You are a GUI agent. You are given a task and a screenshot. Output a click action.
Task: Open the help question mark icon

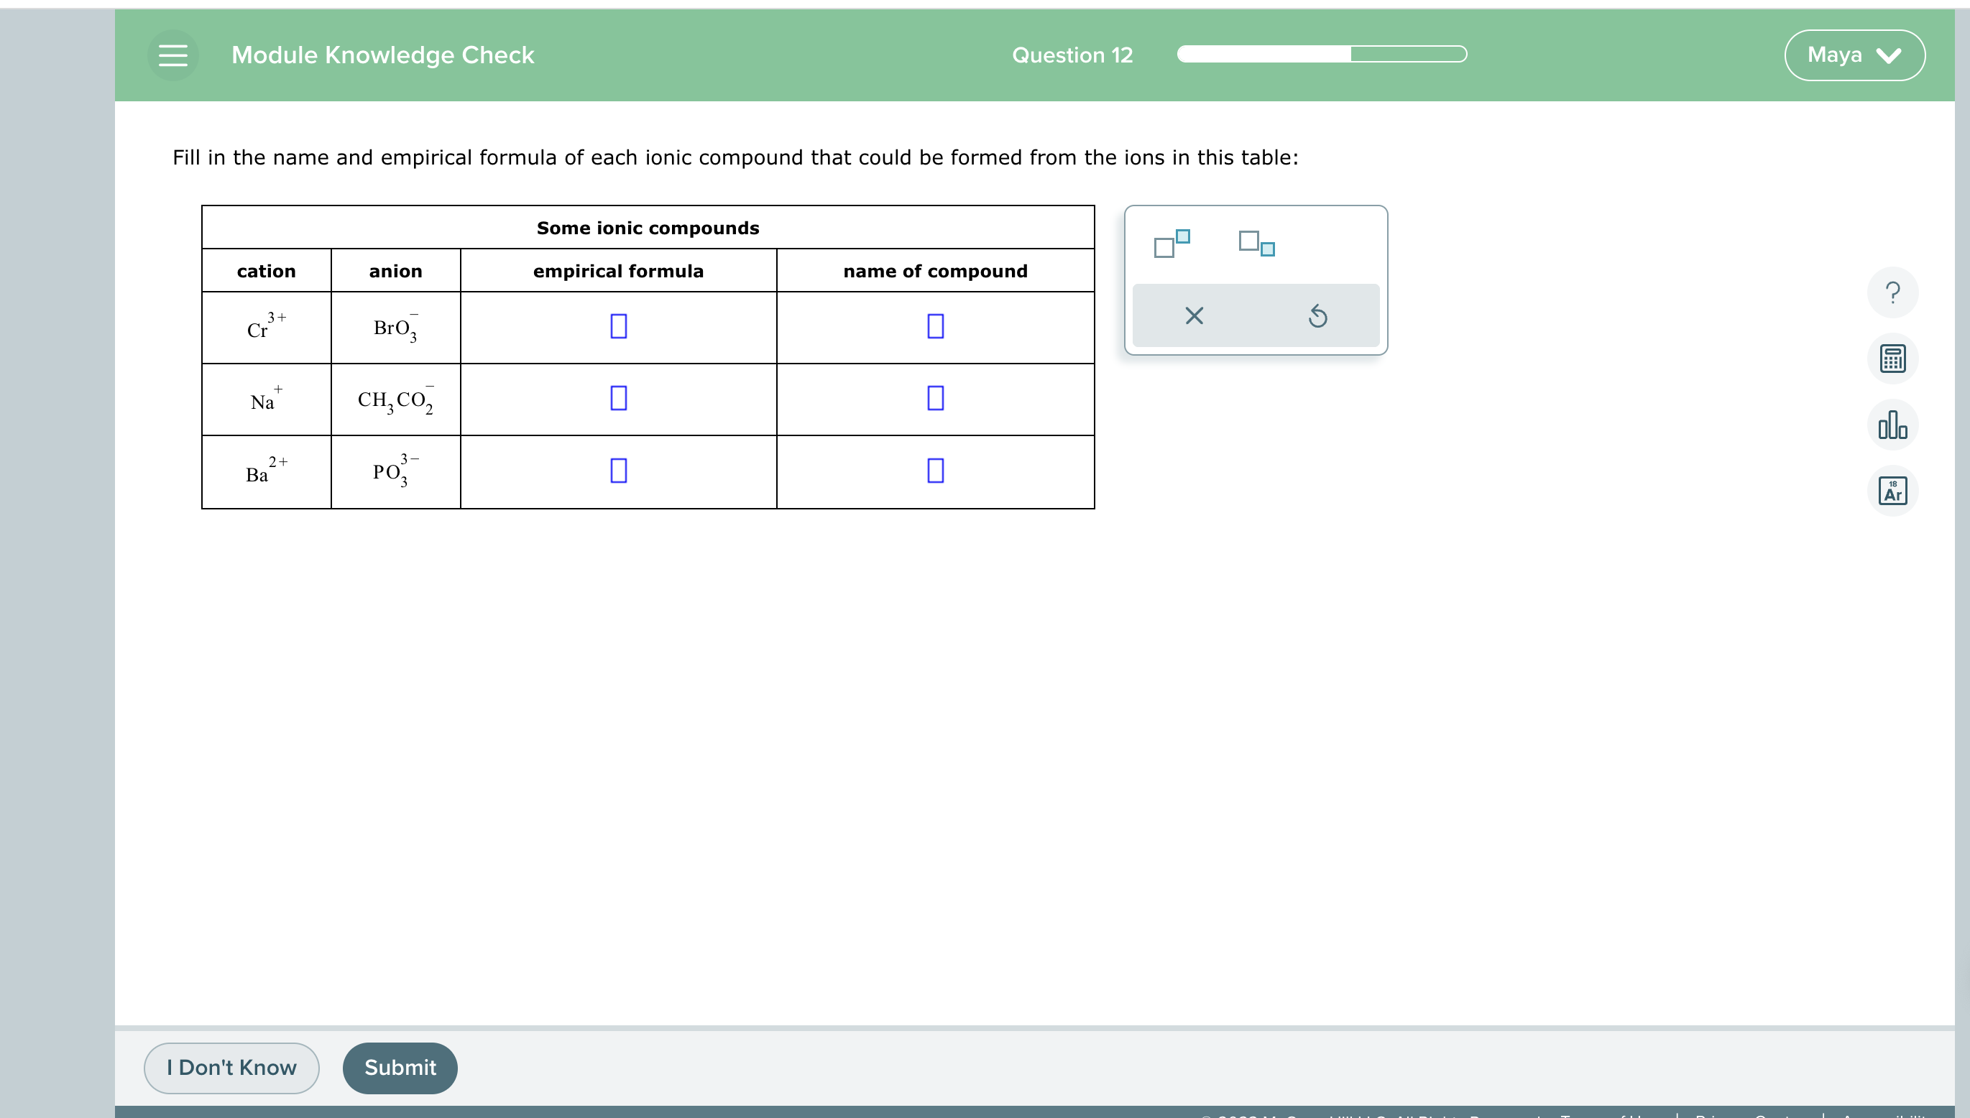coord(1892,292)
